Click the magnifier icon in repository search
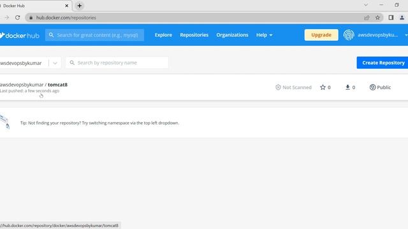408x229 pixels. [72, 62]
